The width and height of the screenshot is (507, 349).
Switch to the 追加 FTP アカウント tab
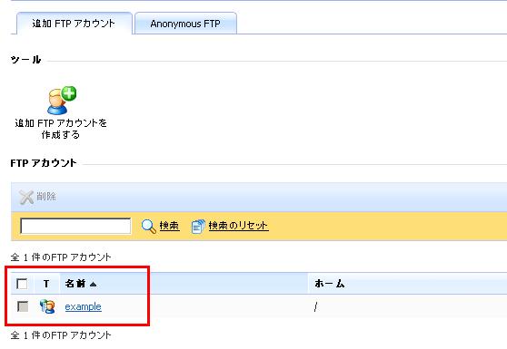74,24
